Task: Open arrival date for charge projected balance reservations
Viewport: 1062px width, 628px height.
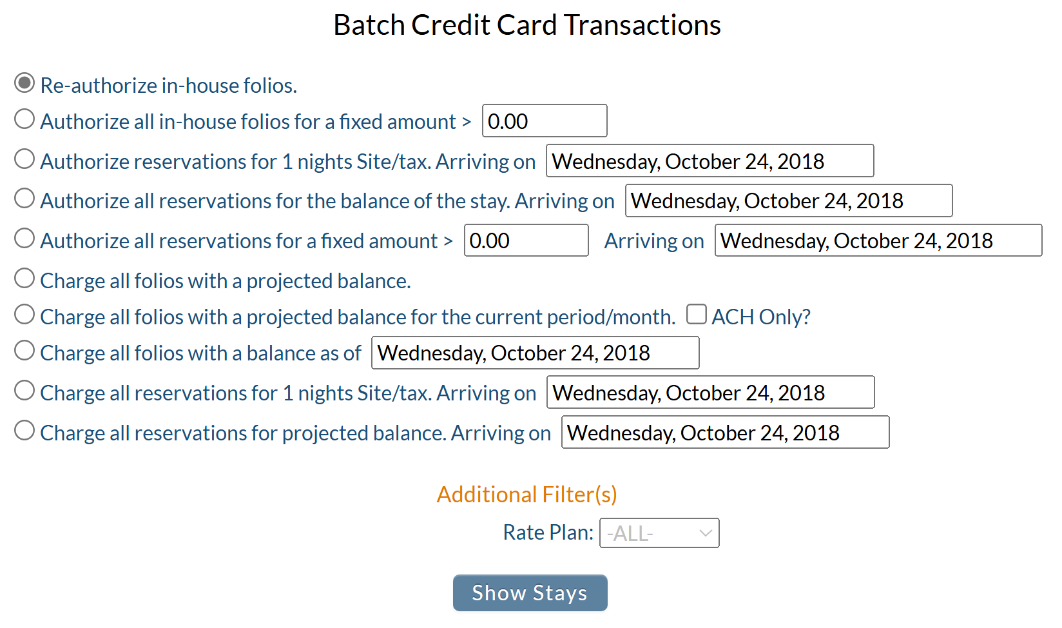Action: point(726,432)
